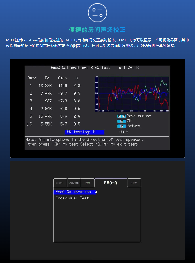
Task: Click the left/right Move cursor arrows icon
Action: click(x=121, y=116)
